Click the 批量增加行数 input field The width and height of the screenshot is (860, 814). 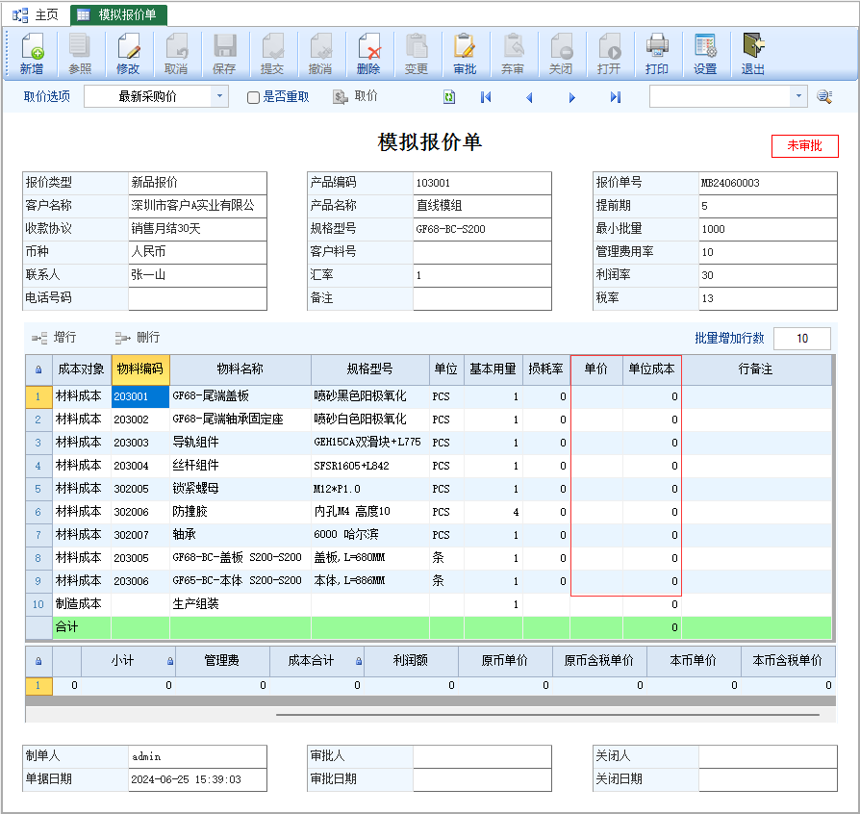(x=802, y=339)
